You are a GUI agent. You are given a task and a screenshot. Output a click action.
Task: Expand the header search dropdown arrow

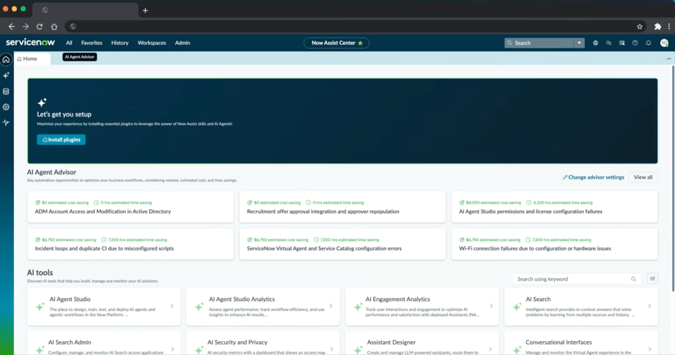(579, 43)
